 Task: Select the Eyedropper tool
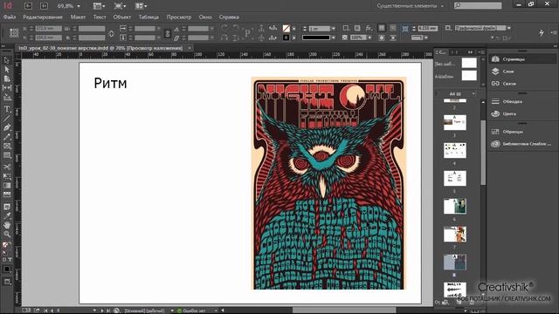(x=7, y=216)
